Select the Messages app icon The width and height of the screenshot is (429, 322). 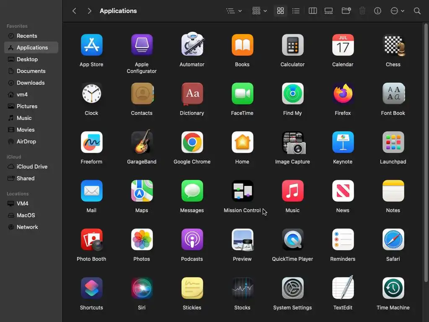[192, 191]
